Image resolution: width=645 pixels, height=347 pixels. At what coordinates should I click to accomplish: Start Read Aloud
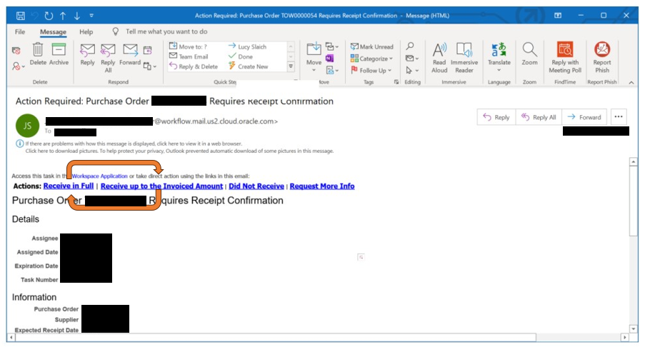pos(439,58)
